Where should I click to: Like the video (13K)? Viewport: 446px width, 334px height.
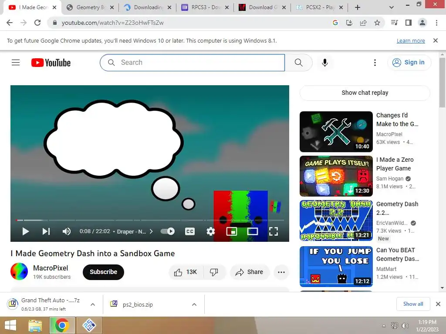tap(186, 272)
